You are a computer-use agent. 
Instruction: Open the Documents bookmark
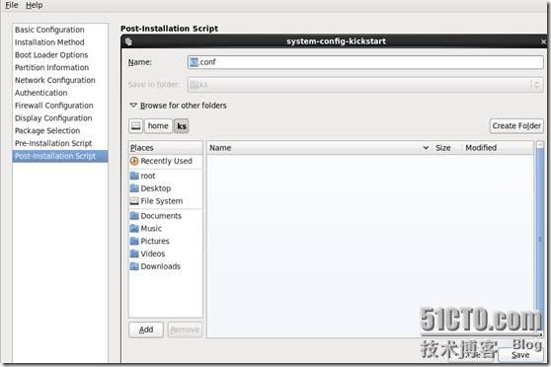(166, 216)
